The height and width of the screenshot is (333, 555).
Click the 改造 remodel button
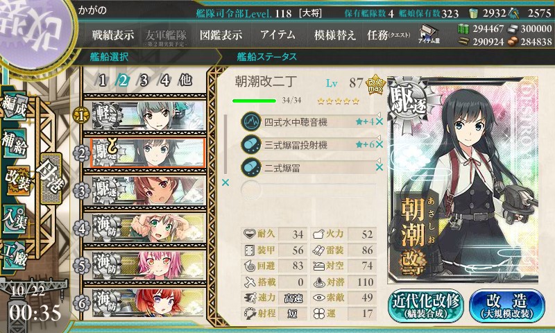[x=507, y=306]
